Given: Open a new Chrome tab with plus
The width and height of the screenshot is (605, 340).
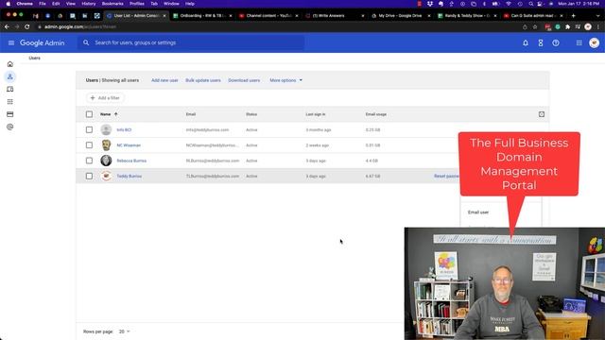Looking at the screenshot, I should pos(574,16).
